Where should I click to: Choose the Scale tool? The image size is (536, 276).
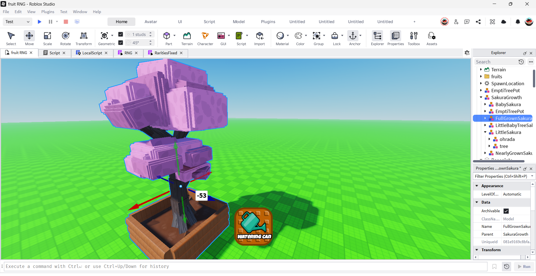click(47, 38)
